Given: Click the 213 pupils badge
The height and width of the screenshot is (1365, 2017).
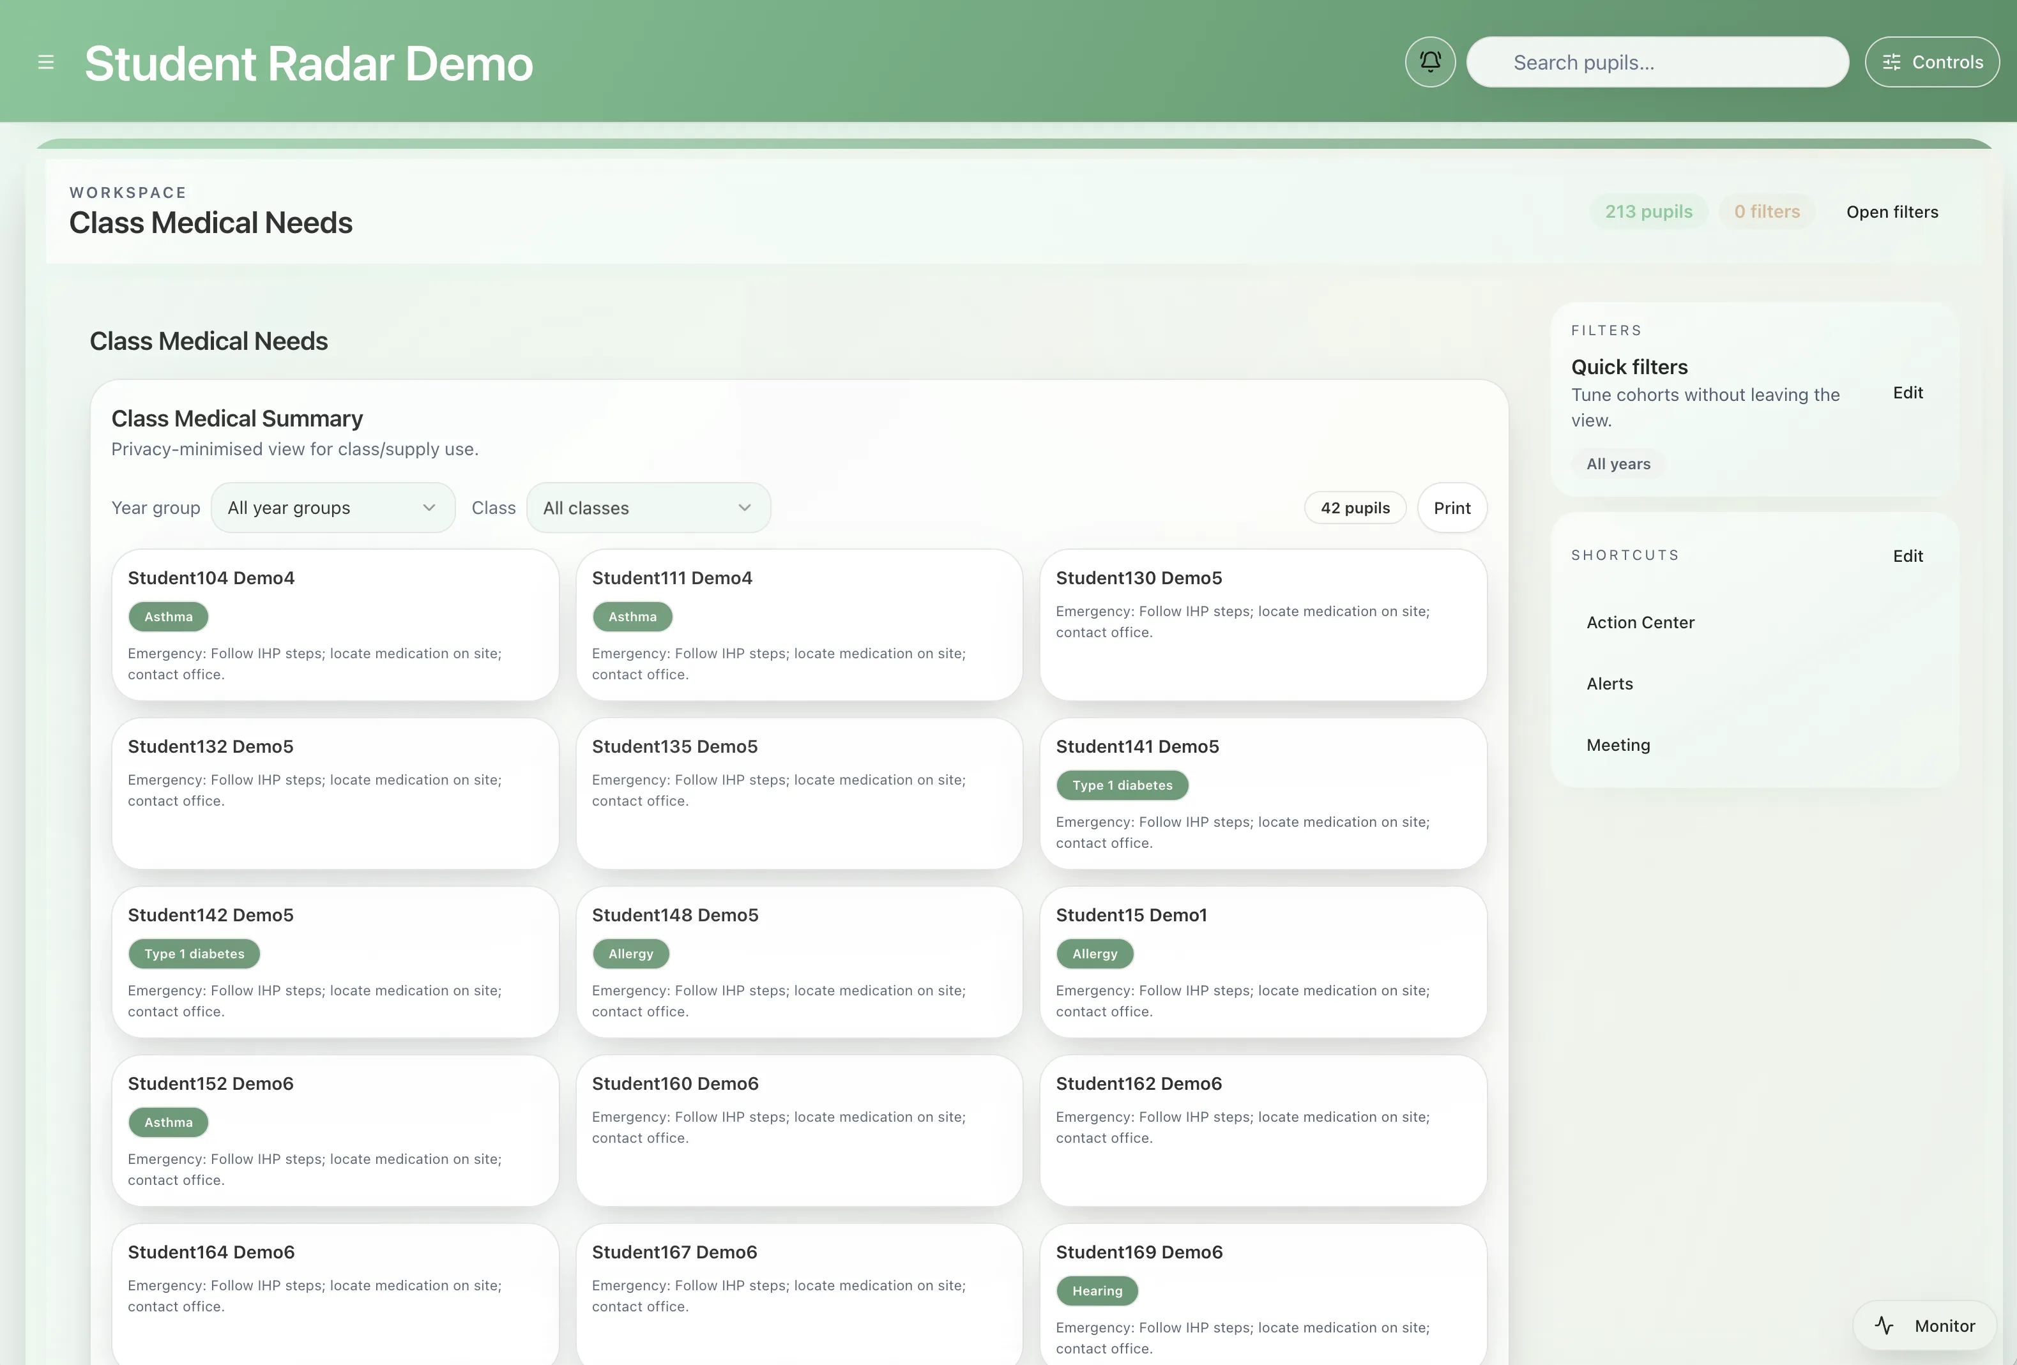Looking at the screenshot, I should click(x=1647, y=212).
